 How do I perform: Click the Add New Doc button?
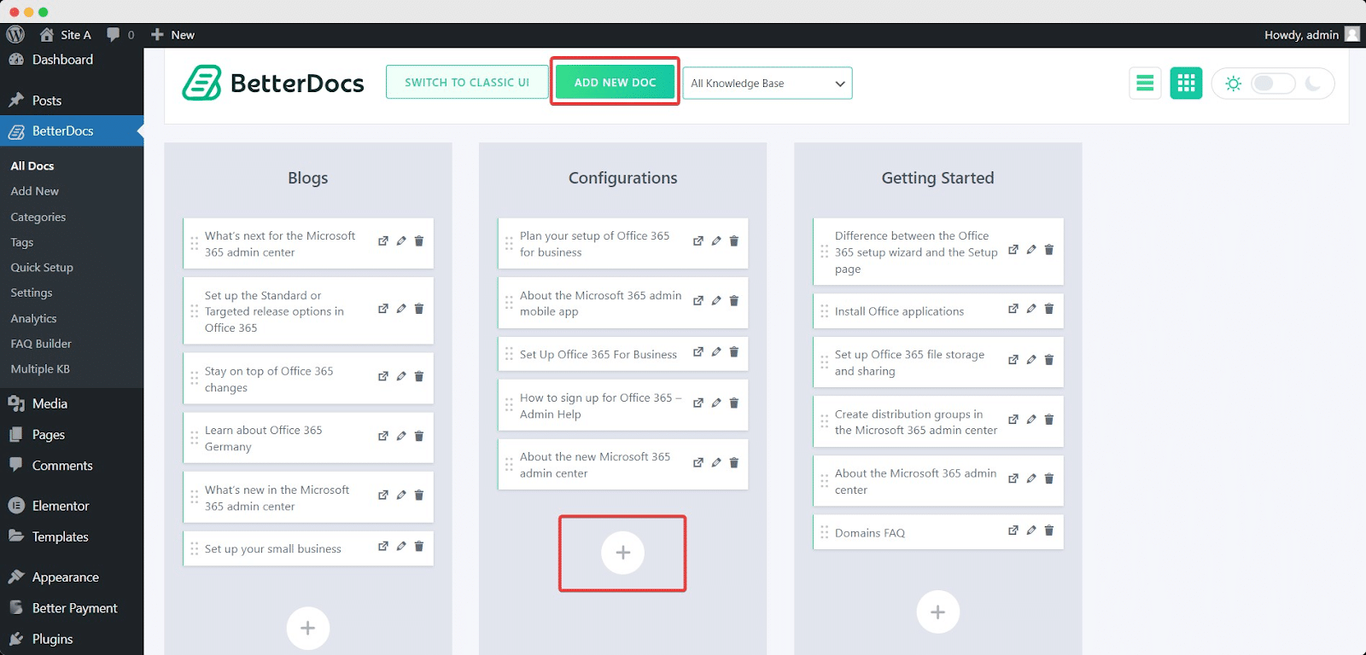pos(615,82)
